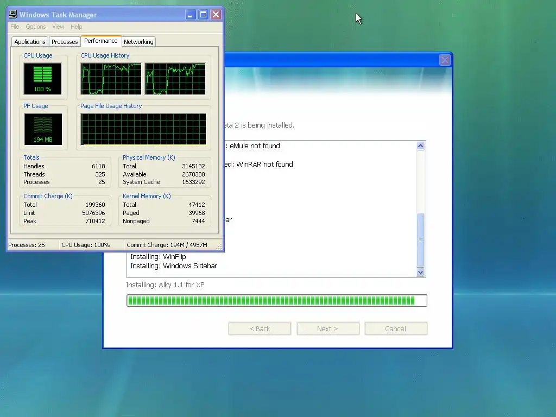
Task: Click the green installation progress bar
Action: tap(276, 300)
